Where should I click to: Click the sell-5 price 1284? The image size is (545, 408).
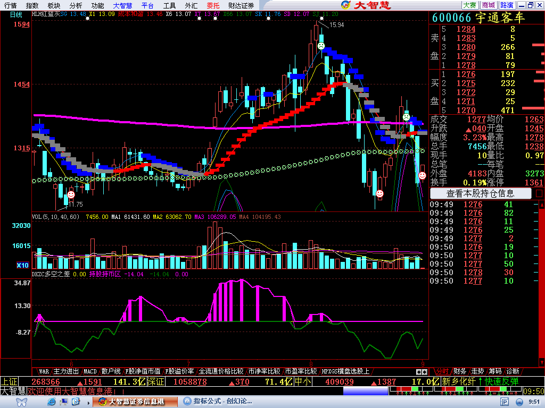click(x=466, y=29)
